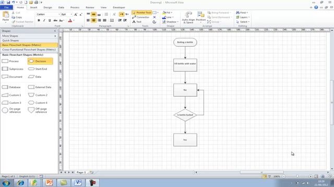Click the Connection Point X tool

[154, 17]
